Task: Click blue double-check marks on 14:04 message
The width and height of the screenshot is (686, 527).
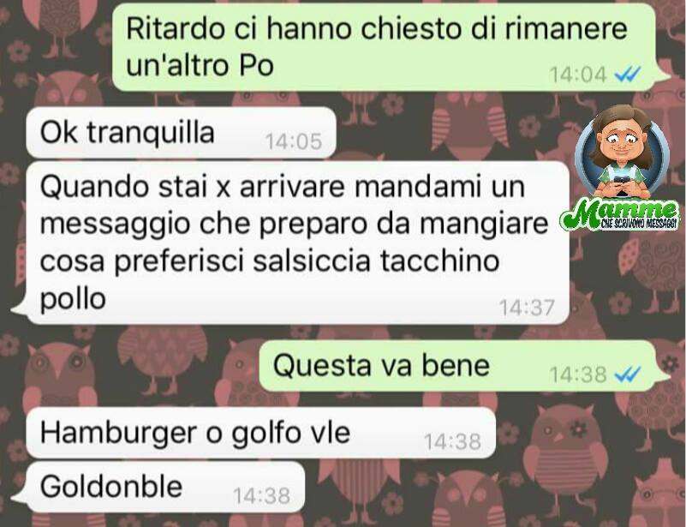Action: click(x=628, y=74)
